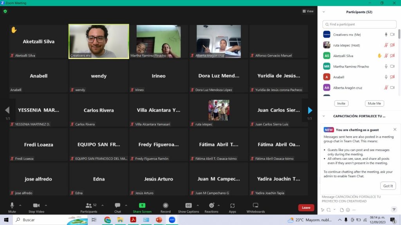Expand audio options arrow beside Mute
This screenshot has height=225, width=401.
20,205
